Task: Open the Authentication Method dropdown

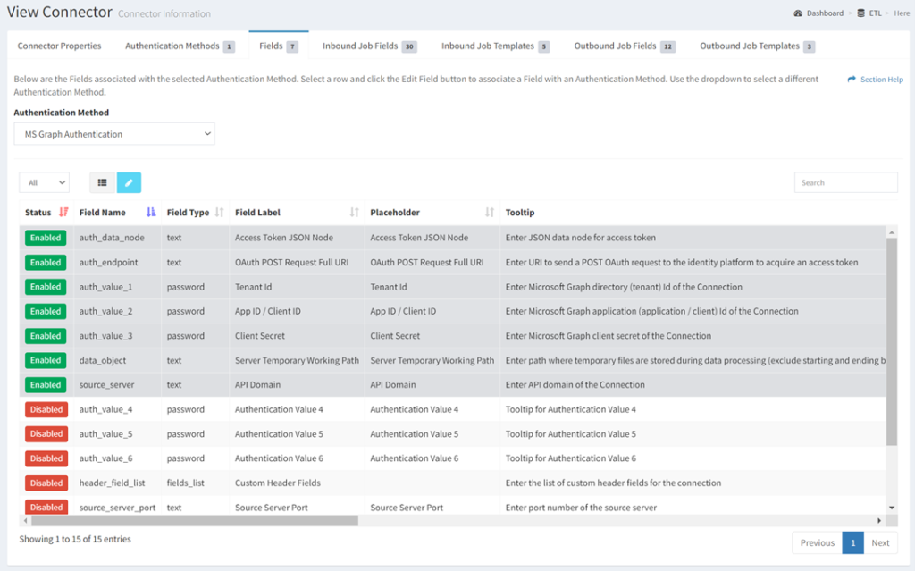Action: (x=113, y=133)
